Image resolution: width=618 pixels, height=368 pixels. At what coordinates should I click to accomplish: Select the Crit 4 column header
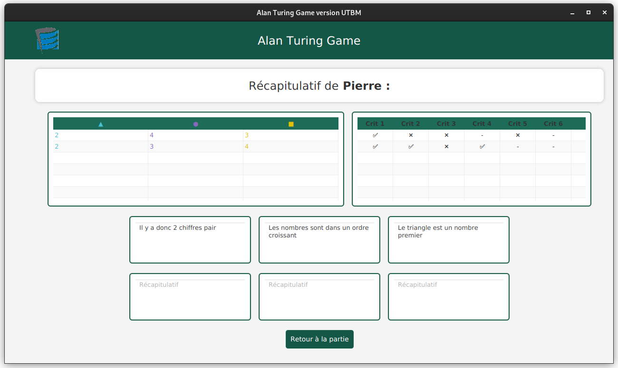(482, 124)
